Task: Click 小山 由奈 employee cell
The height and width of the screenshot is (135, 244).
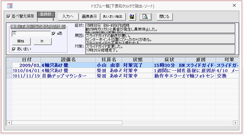Action: click(x=109, y=65)
